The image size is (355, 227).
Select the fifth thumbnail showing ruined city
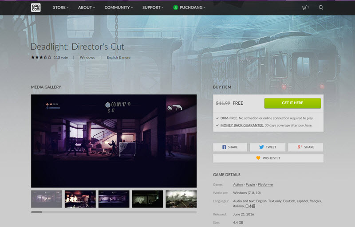pos(181,199)
